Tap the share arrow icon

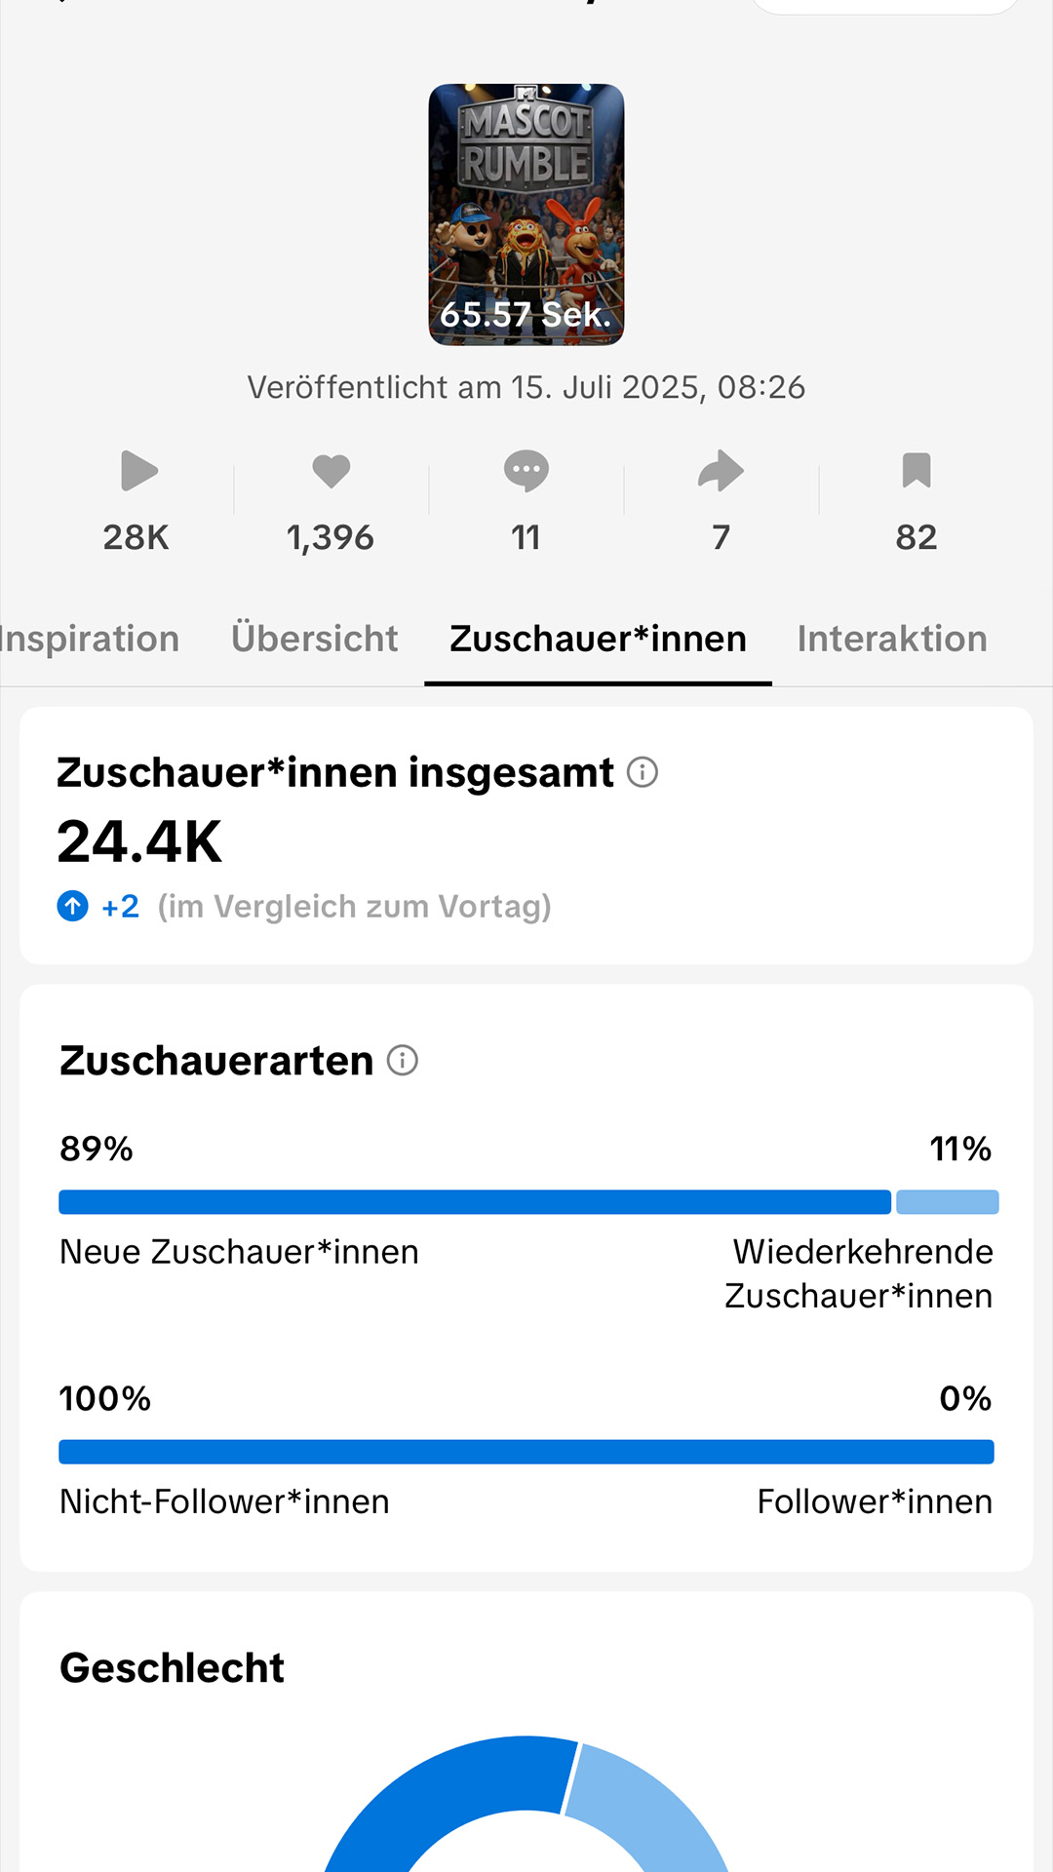pyautogui.click(x=721, y=471)
